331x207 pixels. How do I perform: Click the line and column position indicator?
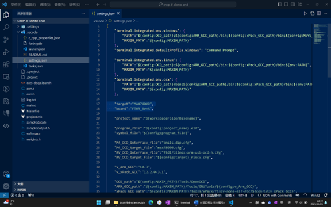(206, 195)
